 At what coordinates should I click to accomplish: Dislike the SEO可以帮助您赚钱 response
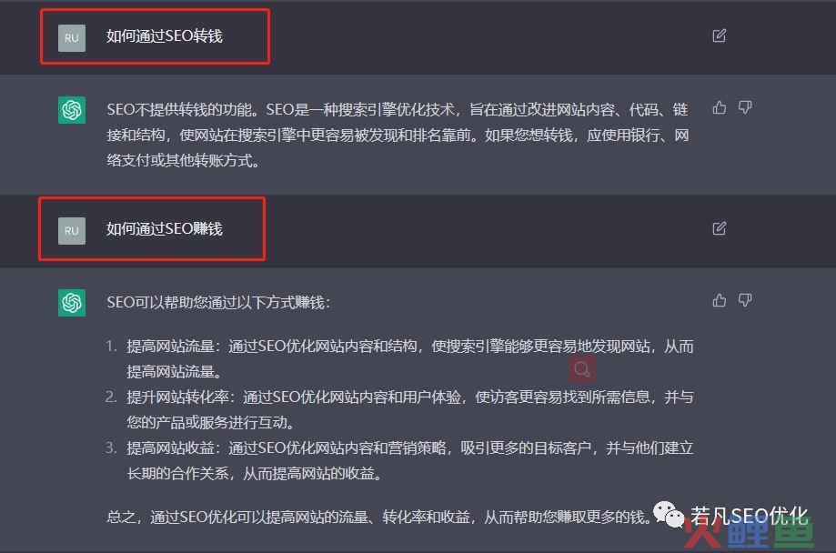pyautogui.click(x=745, y=300)
